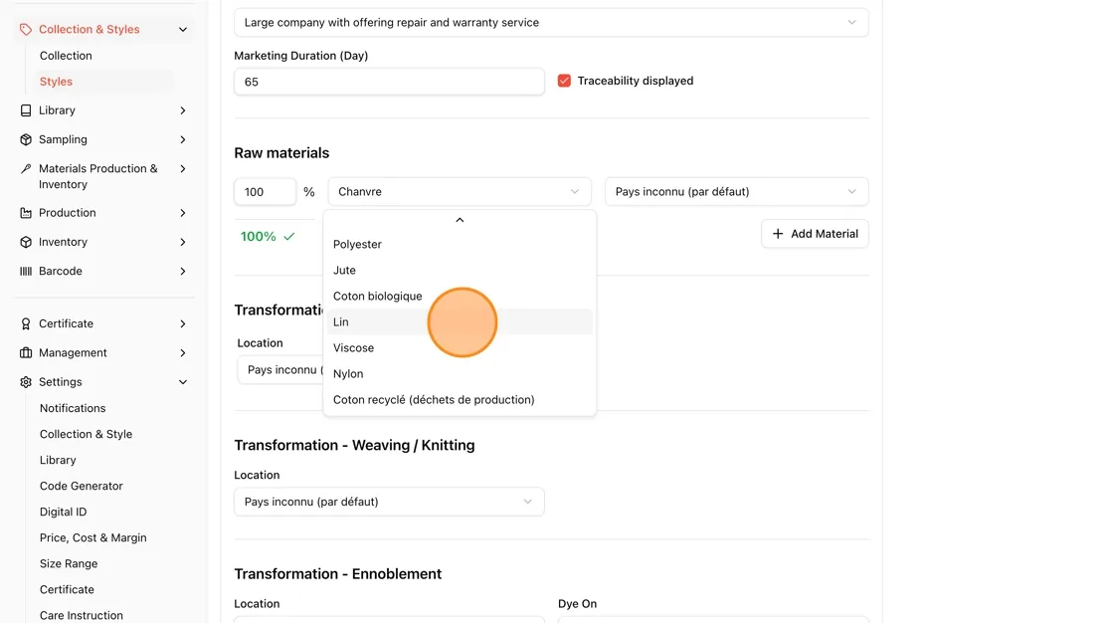The width and height of the screenshot is (1114, 623).
Task: Select Jute from material list
Action: point(459,271)
